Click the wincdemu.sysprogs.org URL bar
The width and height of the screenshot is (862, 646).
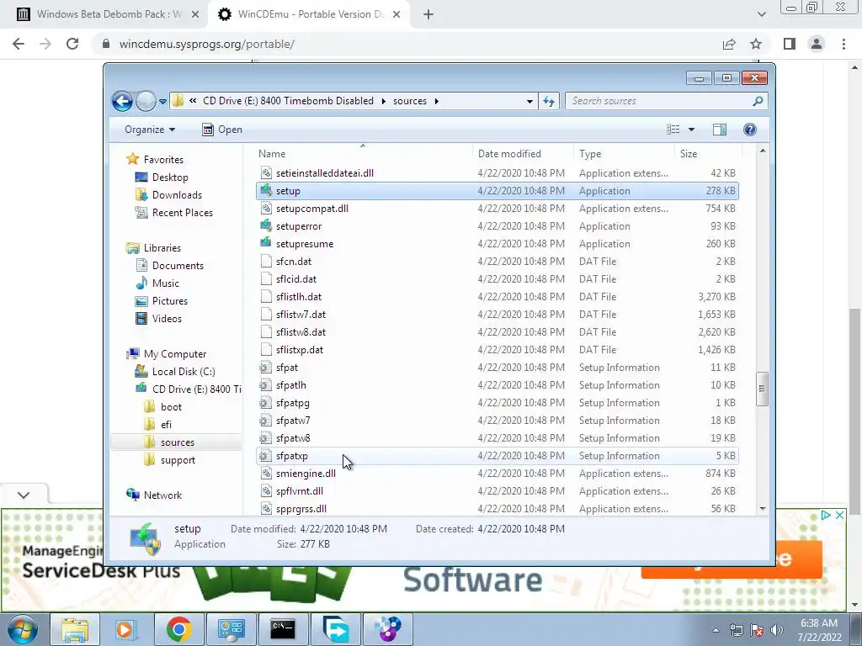coord(407,44)
